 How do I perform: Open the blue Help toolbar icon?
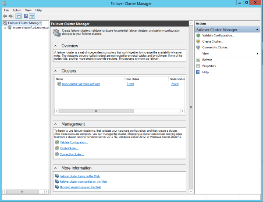[26, 16]
